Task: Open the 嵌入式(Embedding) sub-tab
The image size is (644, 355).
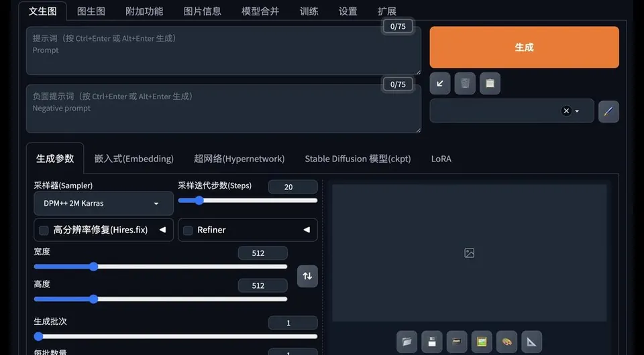Action: click(134, 159)
